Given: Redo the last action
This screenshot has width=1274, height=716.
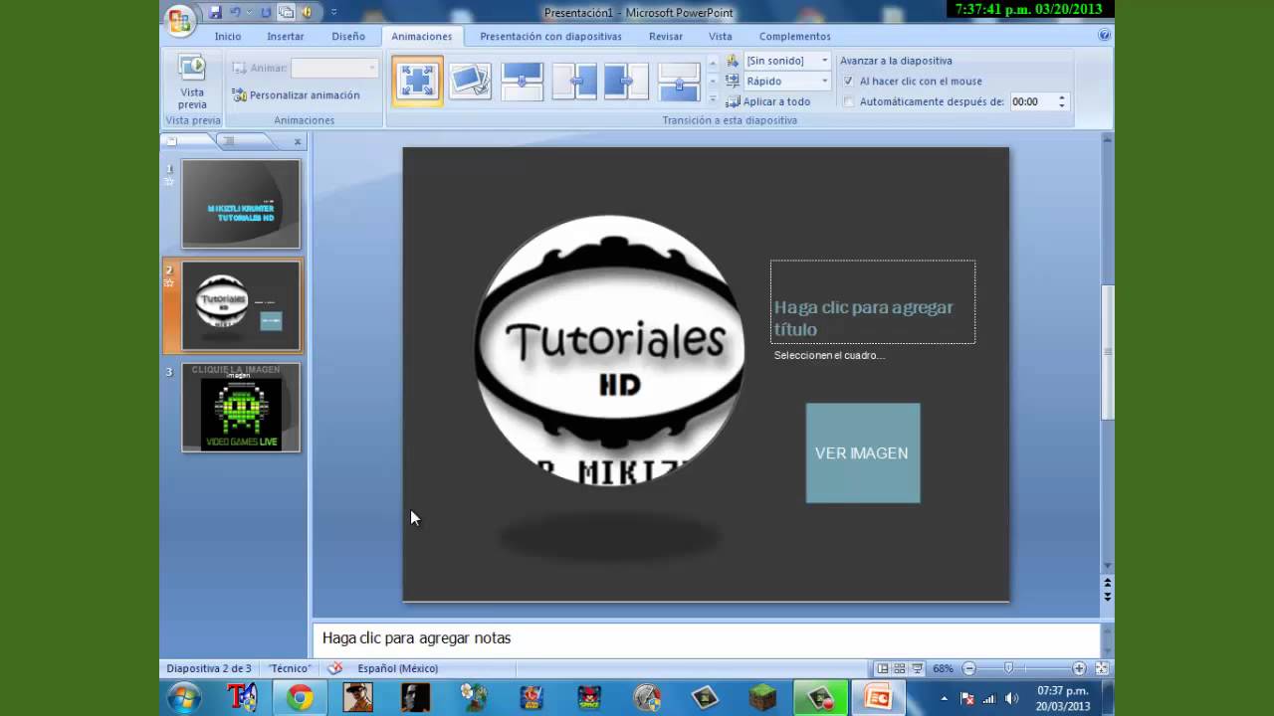Looking at the screenshot, I should click(266, 12).
